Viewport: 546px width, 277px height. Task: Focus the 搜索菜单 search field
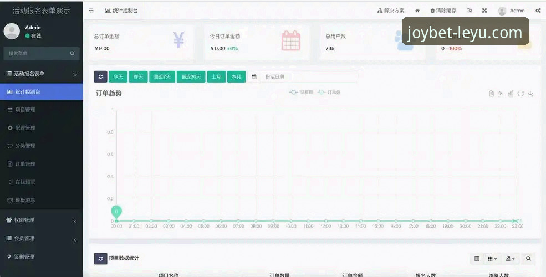pos(36,53)
